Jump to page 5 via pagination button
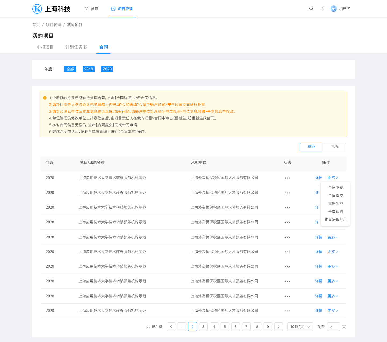The image size is (387, 342). 225,327
